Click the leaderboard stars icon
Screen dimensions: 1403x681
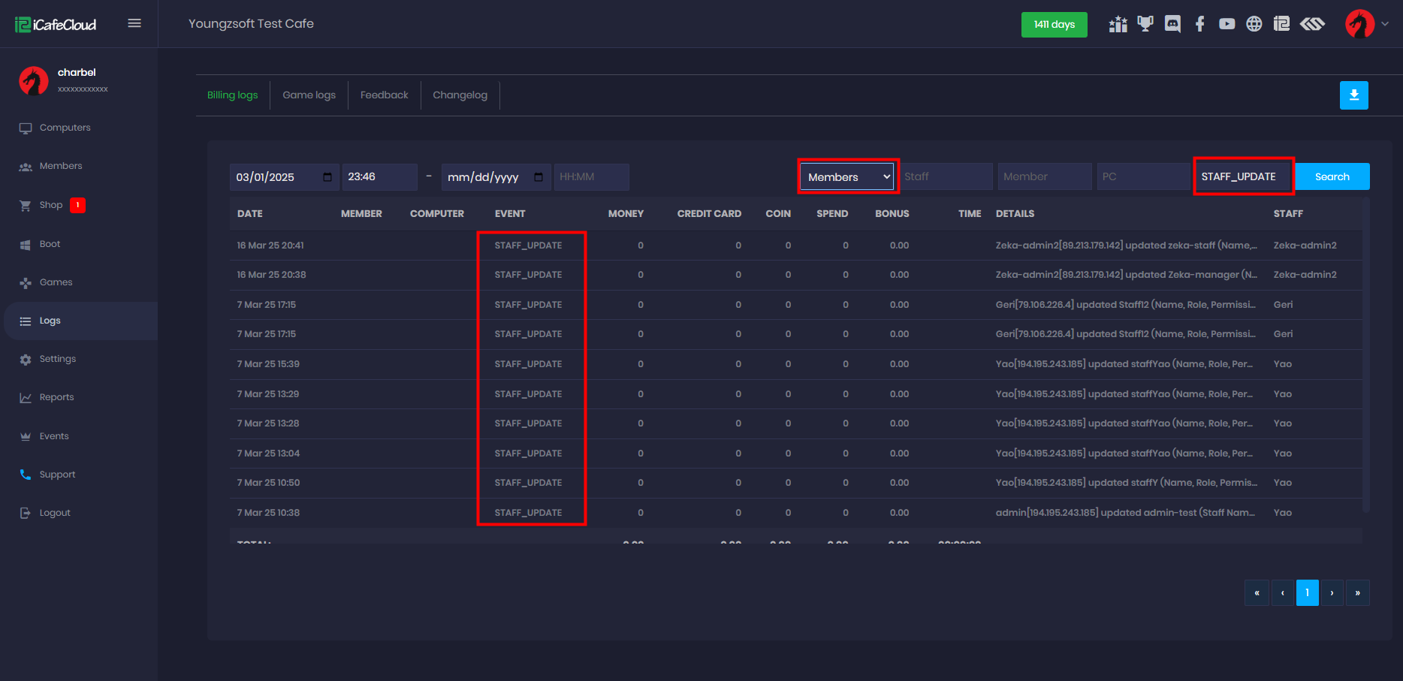(1118, 24)
